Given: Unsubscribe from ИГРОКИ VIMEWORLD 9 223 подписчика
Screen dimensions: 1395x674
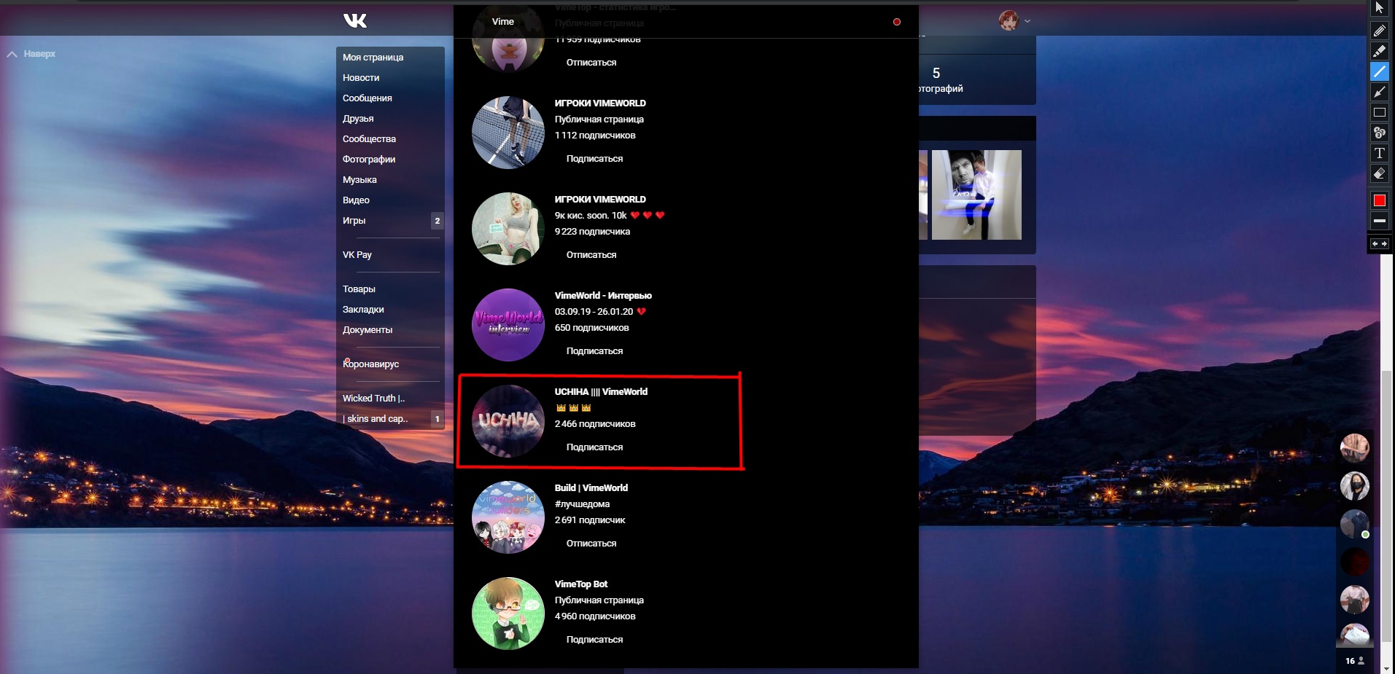Looking at the screenshot, I should 591,254.
